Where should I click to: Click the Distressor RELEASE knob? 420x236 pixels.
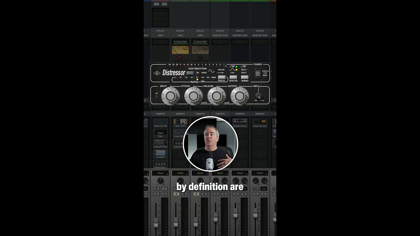[x=216, y=96]
